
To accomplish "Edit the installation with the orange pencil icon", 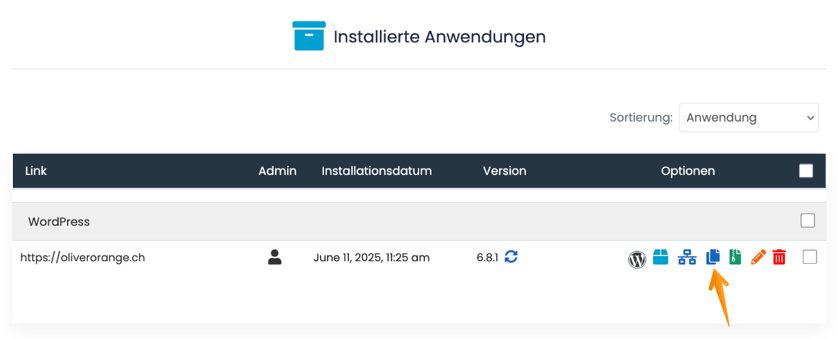I will (x=758, y=257).
